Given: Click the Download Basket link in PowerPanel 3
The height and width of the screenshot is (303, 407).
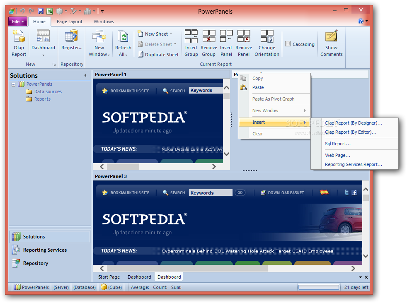Looking at the screenshot, I should [x=282, y=192].
